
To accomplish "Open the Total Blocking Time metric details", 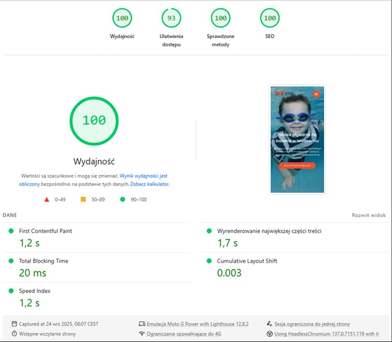I will point(43,261).
